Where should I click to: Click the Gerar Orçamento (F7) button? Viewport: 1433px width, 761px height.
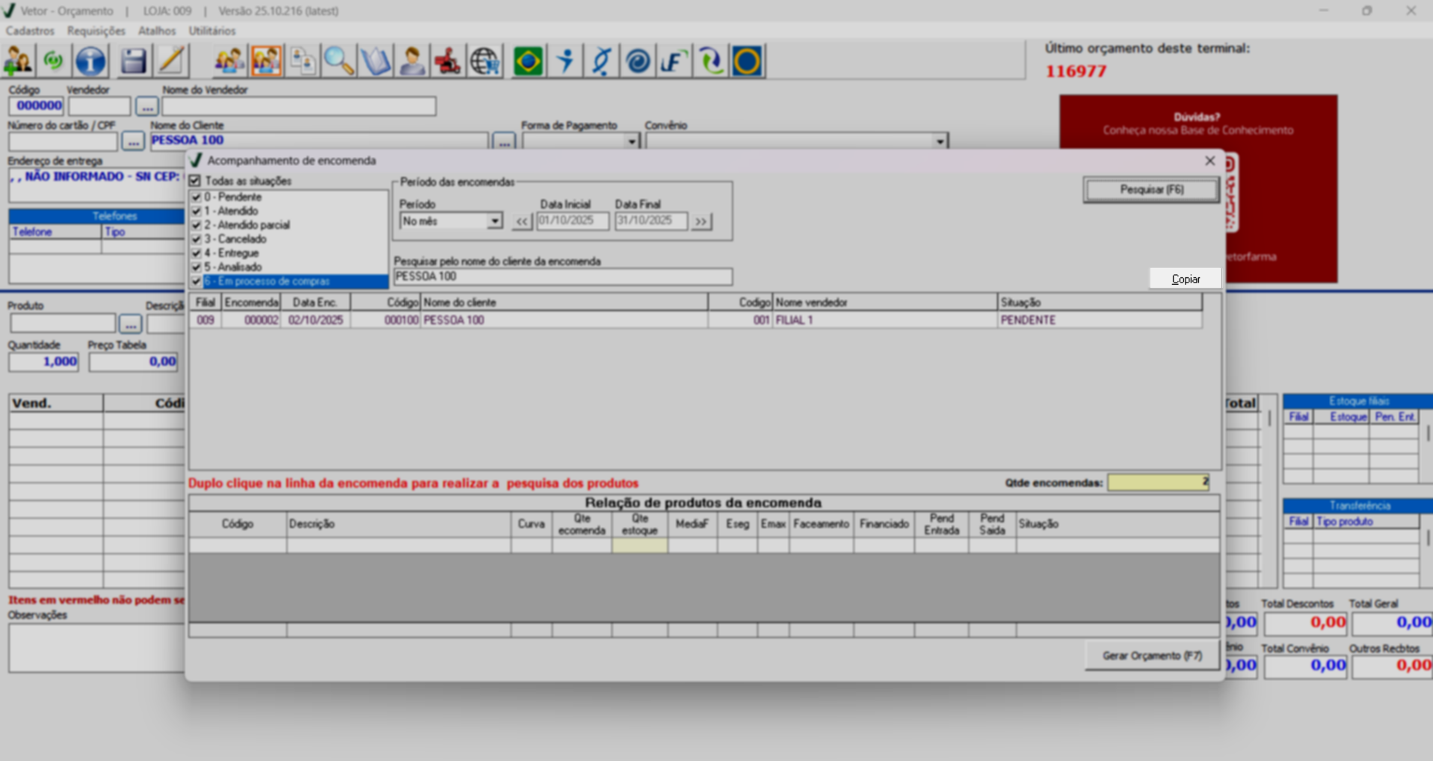pyautogui.click(x=1151, y=656)
